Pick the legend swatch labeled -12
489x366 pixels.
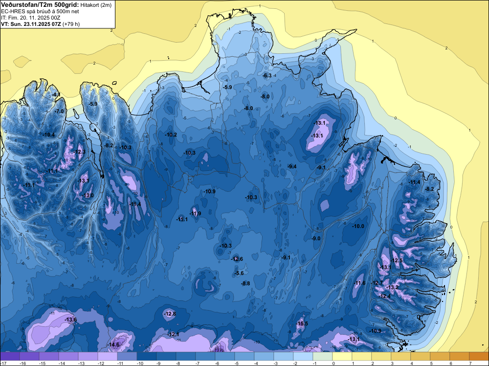(108, 356)
